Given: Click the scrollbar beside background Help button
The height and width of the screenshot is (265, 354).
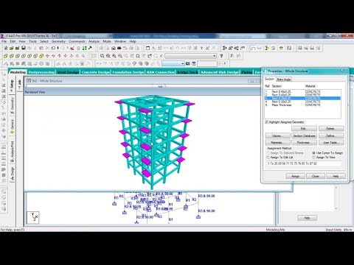Looking at the screenshot, I should pyautogui.click(x=336, y=198).
